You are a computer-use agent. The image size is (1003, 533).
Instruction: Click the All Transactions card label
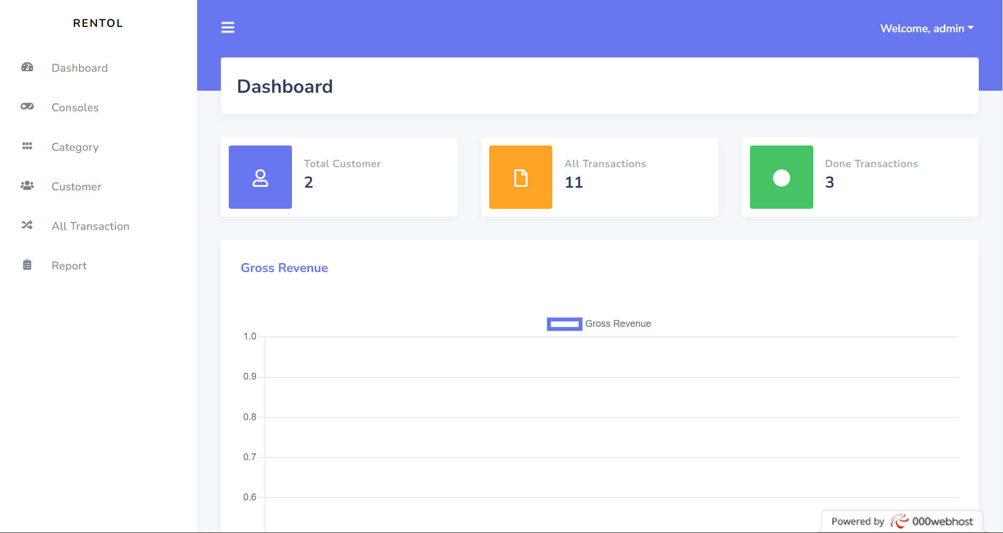(x=605, y=164)
